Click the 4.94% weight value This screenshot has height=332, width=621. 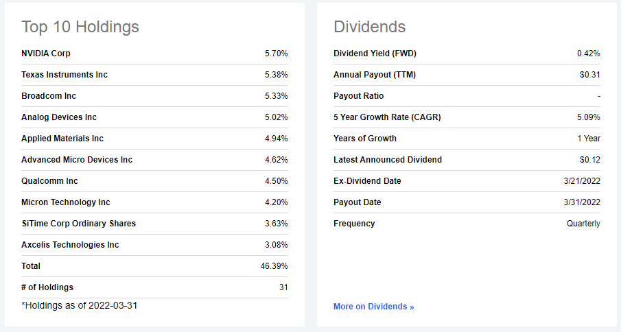pos(277,139)
